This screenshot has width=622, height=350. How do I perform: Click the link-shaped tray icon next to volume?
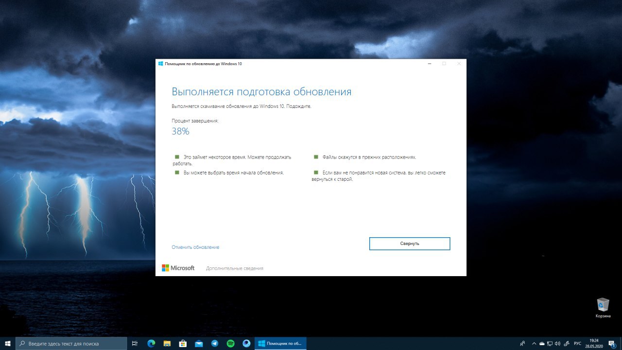click(566, 344)
